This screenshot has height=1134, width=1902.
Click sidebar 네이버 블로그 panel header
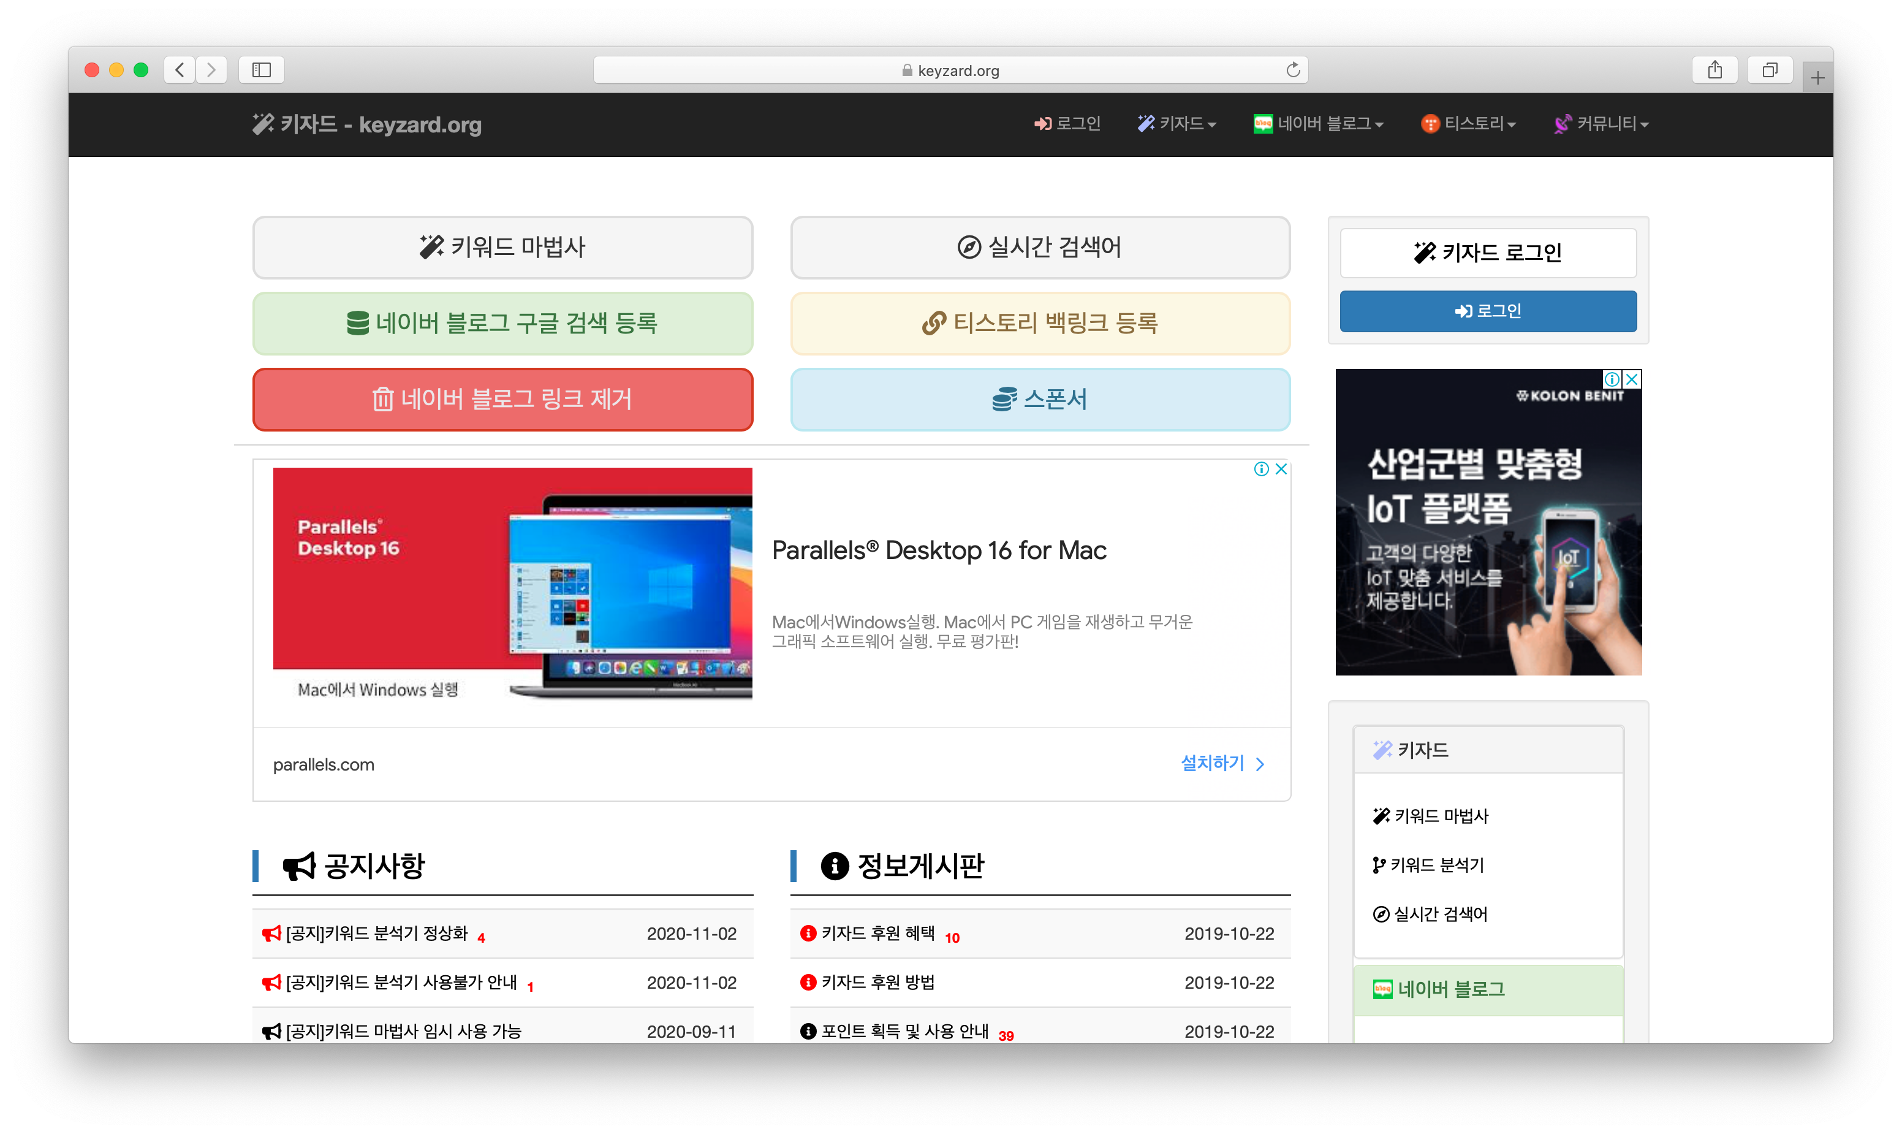pos(1488,991)
